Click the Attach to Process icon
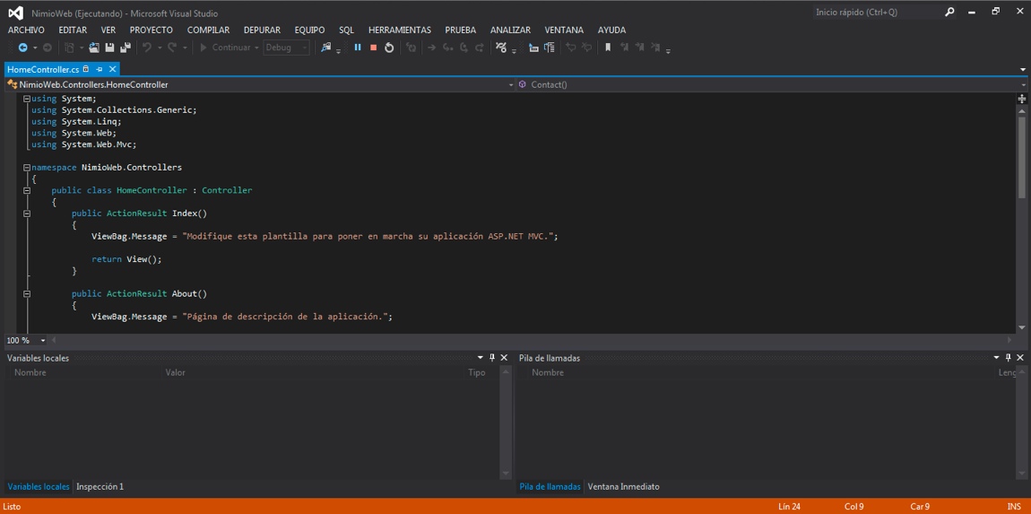 (x=326, y=48)
